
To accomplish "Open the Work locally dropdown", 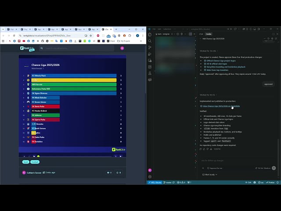I will 210,175.
